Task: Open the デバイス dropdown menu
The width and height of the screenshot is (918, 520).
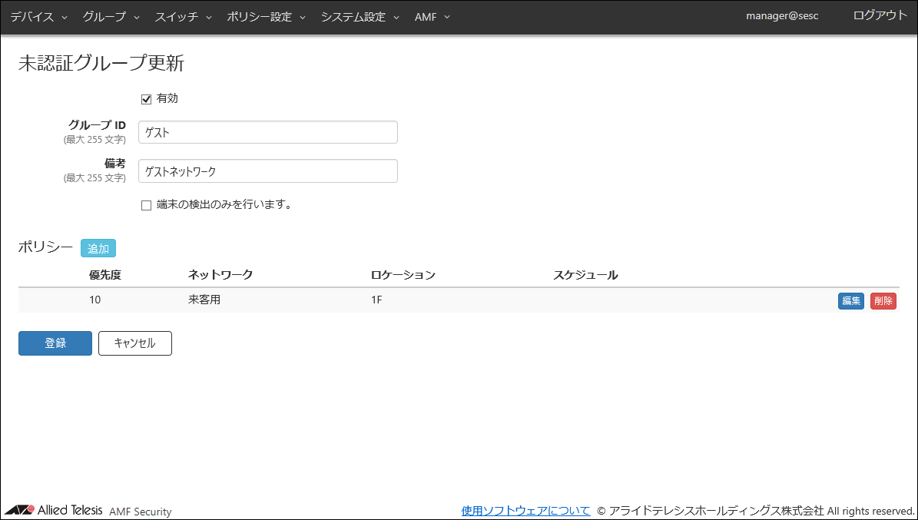Action: [38, 17]
